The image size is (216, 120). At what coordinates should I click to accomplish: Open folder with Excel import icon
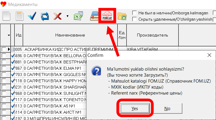122,16
